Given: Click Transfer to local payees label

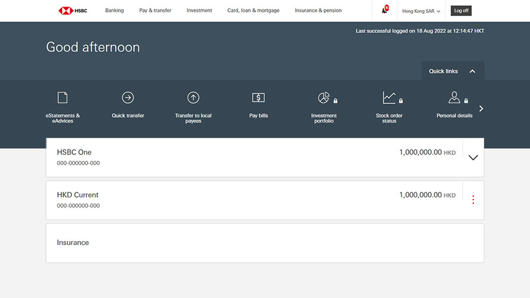Looking at the screenshot, I should [x=193, y=118].
